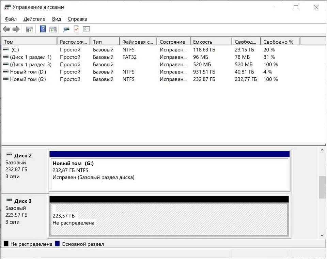This screenshot has width=327, height=259.
Task: Click the Forward arrow toolbar icon
Action: point(16,29)
